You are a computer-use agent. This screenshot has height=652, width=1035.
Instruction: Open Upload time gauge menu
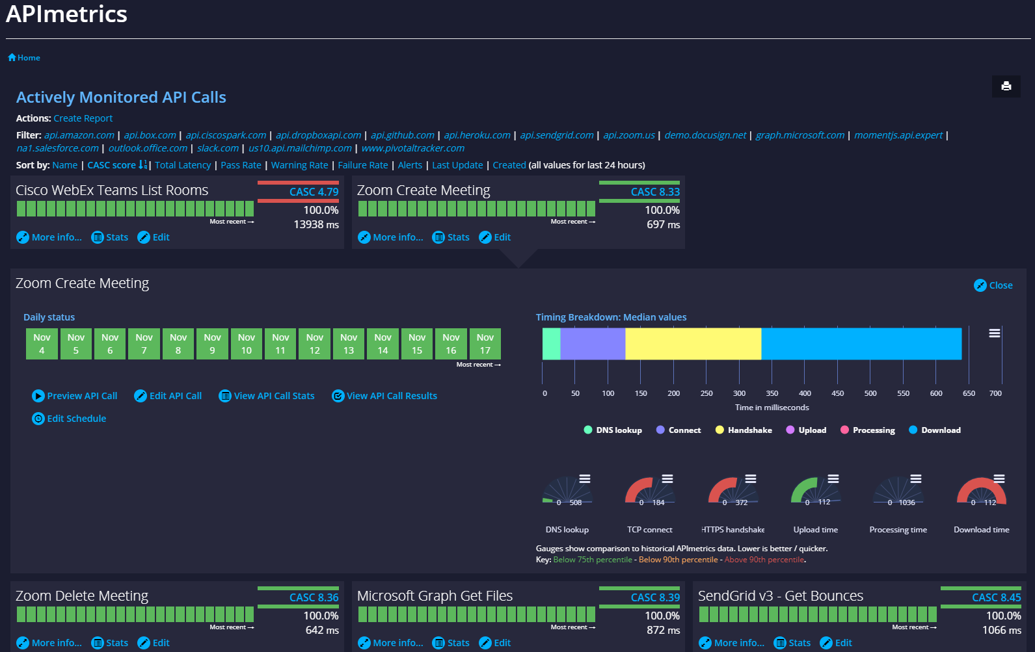tap(833, 479)
